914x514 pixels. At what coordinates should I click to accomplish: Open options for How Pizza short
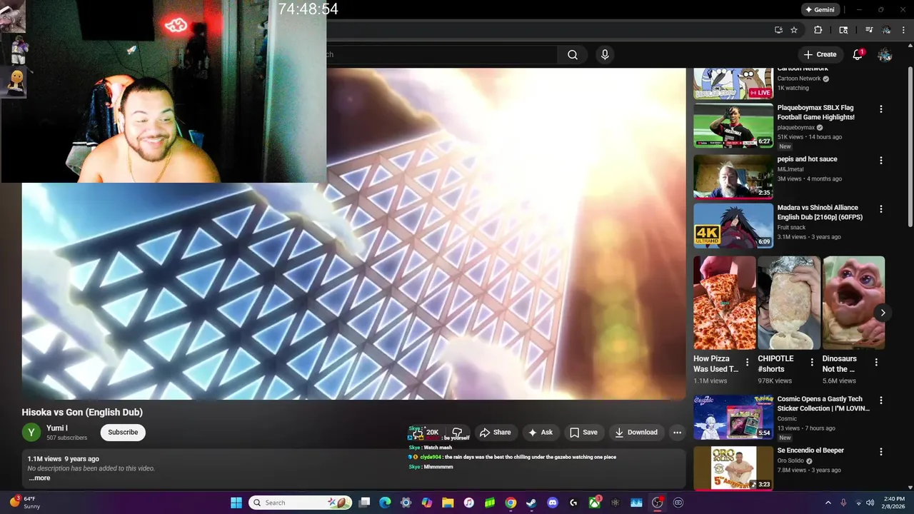(748, 363)
